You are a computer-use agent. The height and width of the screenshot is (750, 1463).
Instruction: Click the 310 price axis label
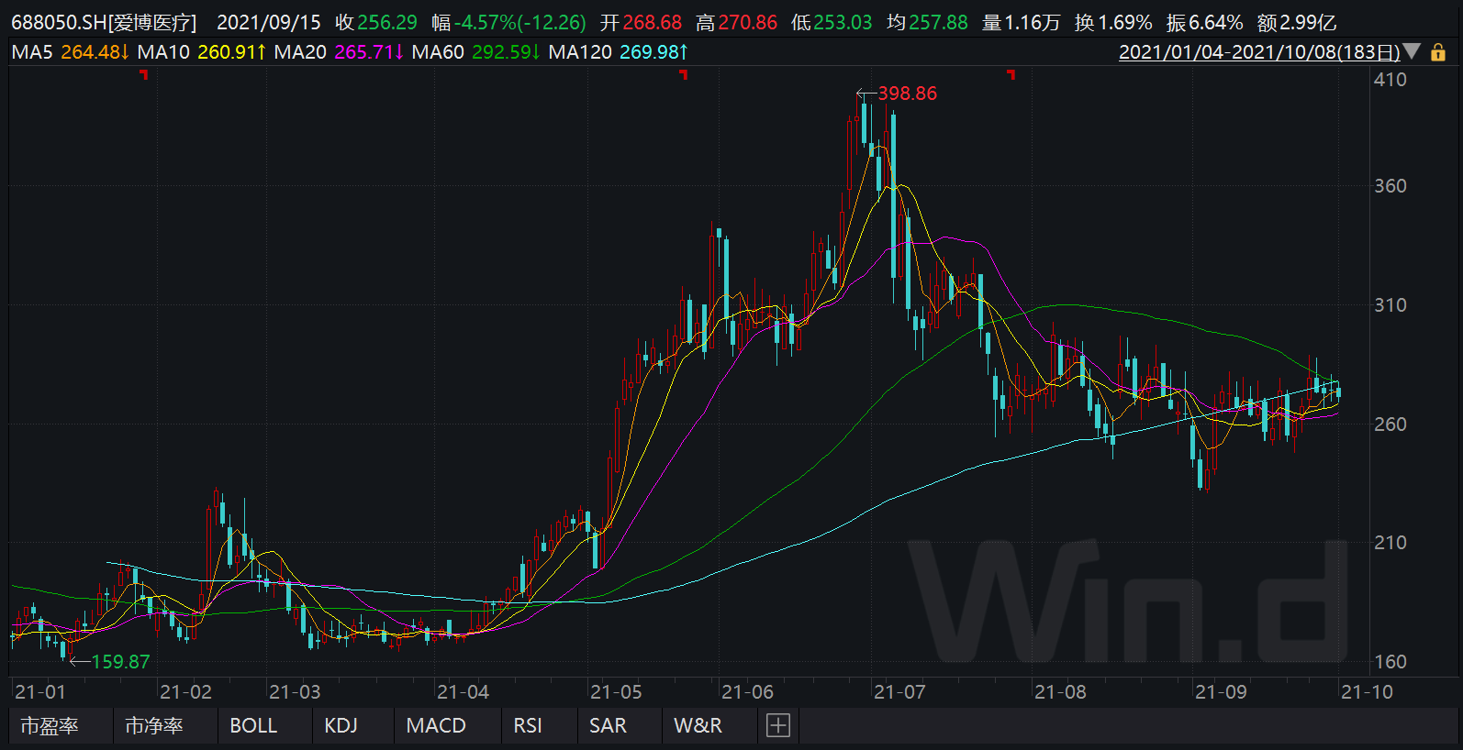coord(1390,305)
